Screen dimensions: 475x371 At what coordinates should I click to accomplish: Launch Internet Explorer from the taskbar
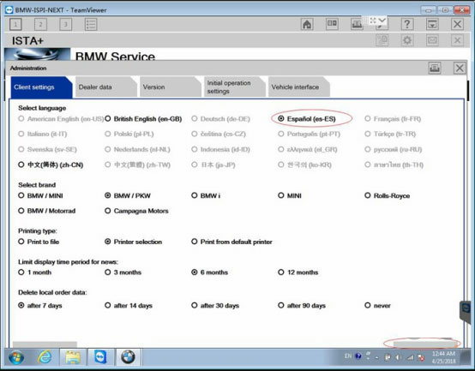(45, 357)
